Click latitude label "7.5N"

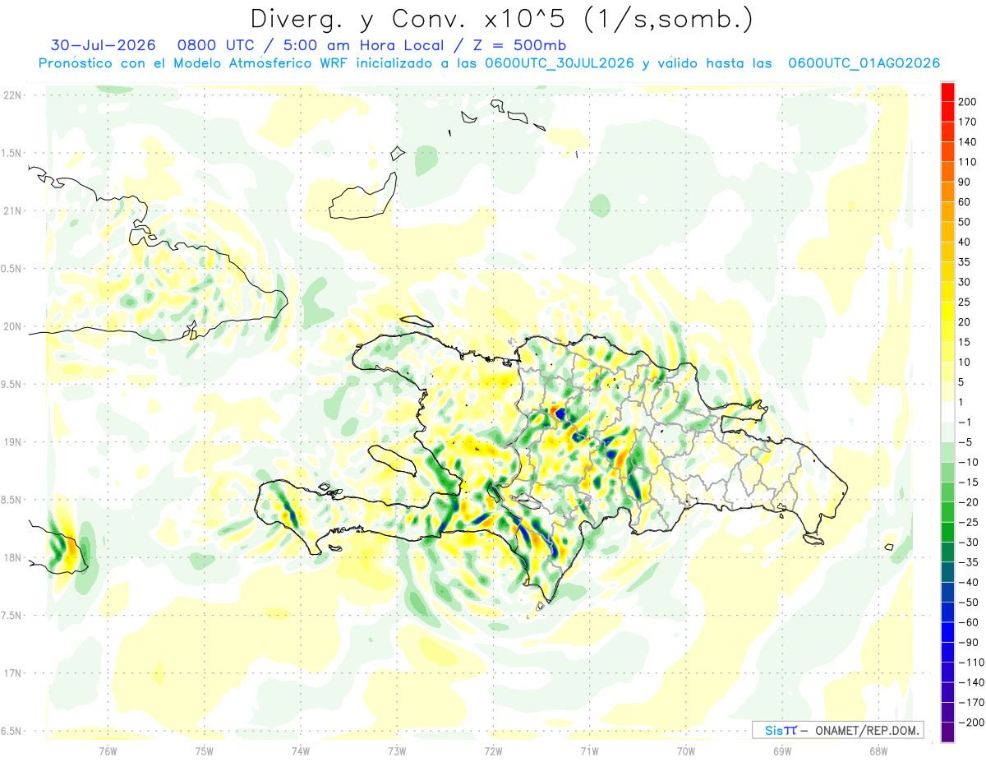click(12, 615)
